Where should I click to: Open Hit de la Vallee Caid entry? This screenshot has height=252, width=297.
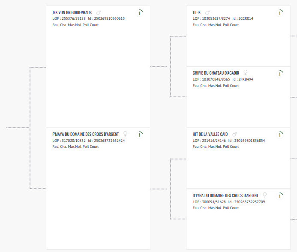click(x=210, y=135)
